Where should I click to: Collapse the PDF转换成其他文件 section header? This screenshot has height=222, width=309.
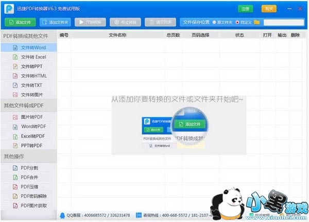(29, 36)
